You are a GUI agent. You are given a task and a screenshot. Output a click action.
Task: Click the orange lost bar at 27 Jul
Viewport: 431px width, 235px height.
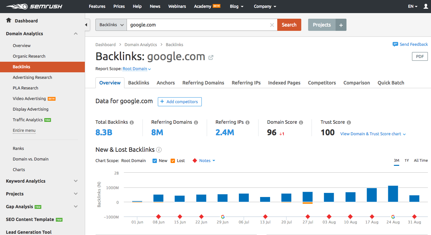pyautogui.click(x=308, y=203)
